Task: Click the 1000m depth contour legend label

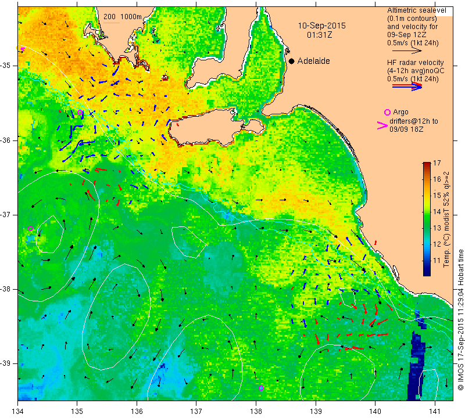Action: 131,17
